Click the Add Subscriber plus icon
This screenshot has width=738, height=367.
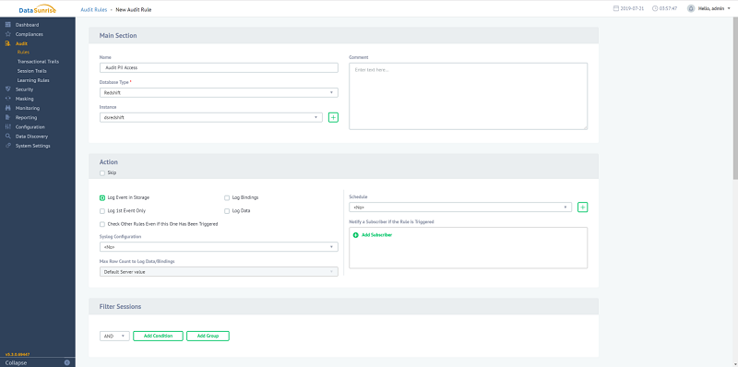[356, 235]
